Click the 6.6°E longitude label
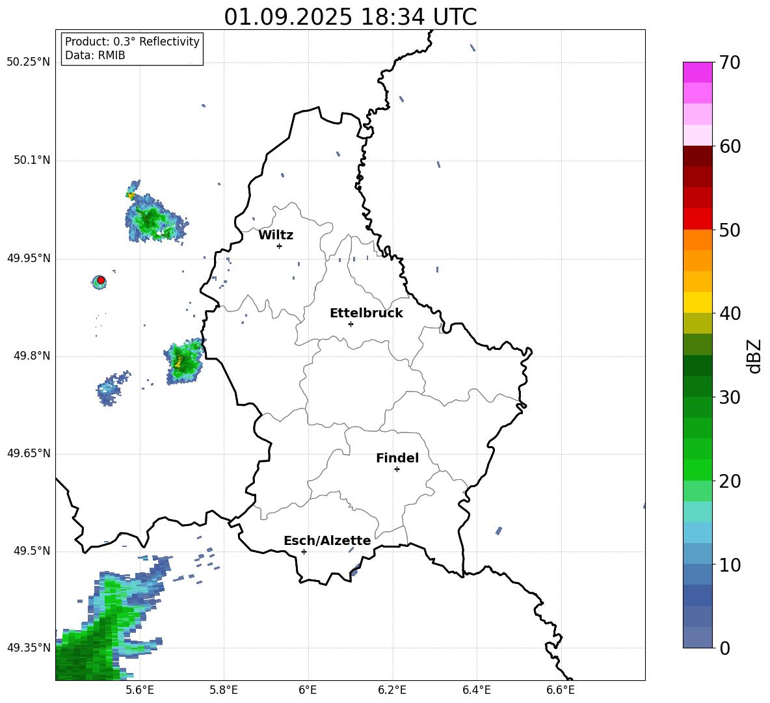This screenshot has height=703, width=770. [561, 690]
